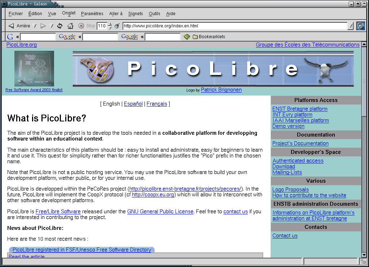Screen dimensions: 369x267
Task: Open the URL history dropdown arrow
Action: (x=350, y=26)
